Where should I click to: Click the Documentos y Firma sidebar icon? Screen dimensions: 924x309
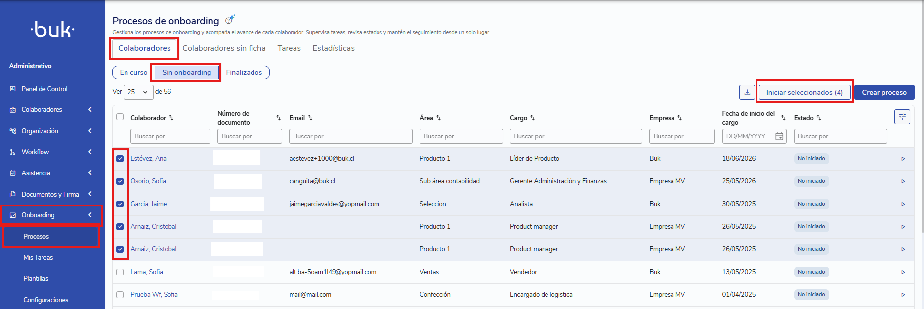click(13, 194)
